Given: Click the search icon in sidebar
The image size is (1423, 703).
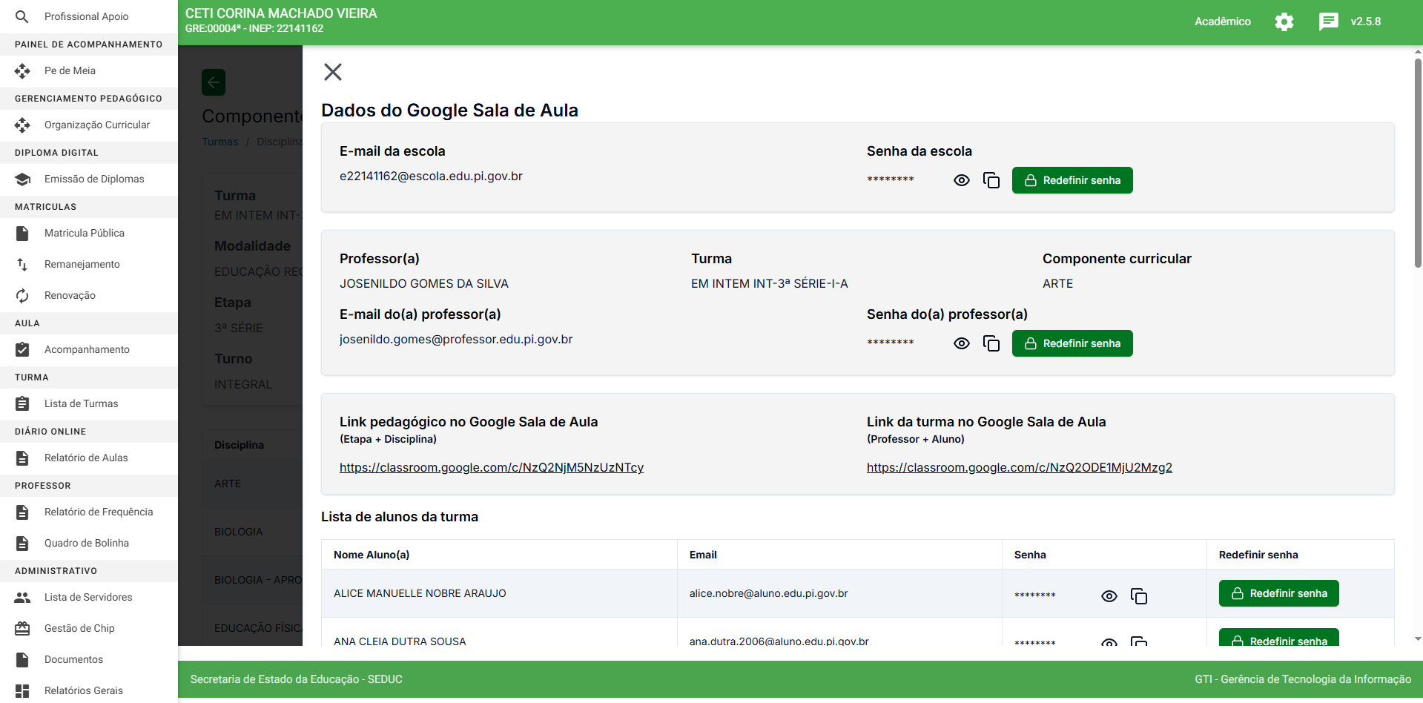Looking at the screenshot, I should pyautogui.click(x=22, y=16).
